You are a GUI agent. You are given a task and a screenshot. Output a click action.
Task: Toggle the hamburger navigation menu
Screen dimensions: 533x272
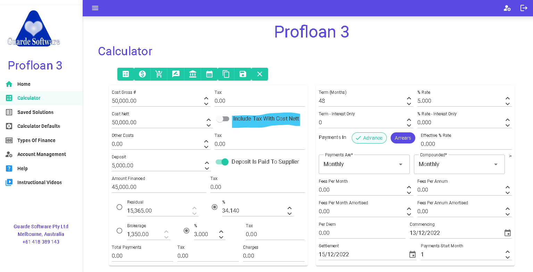tap(95, 8)
